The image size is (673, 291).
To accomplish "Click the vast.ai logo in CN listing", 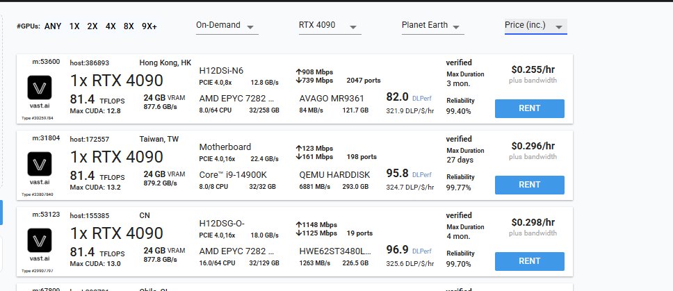I will click(x=40, y=240).
